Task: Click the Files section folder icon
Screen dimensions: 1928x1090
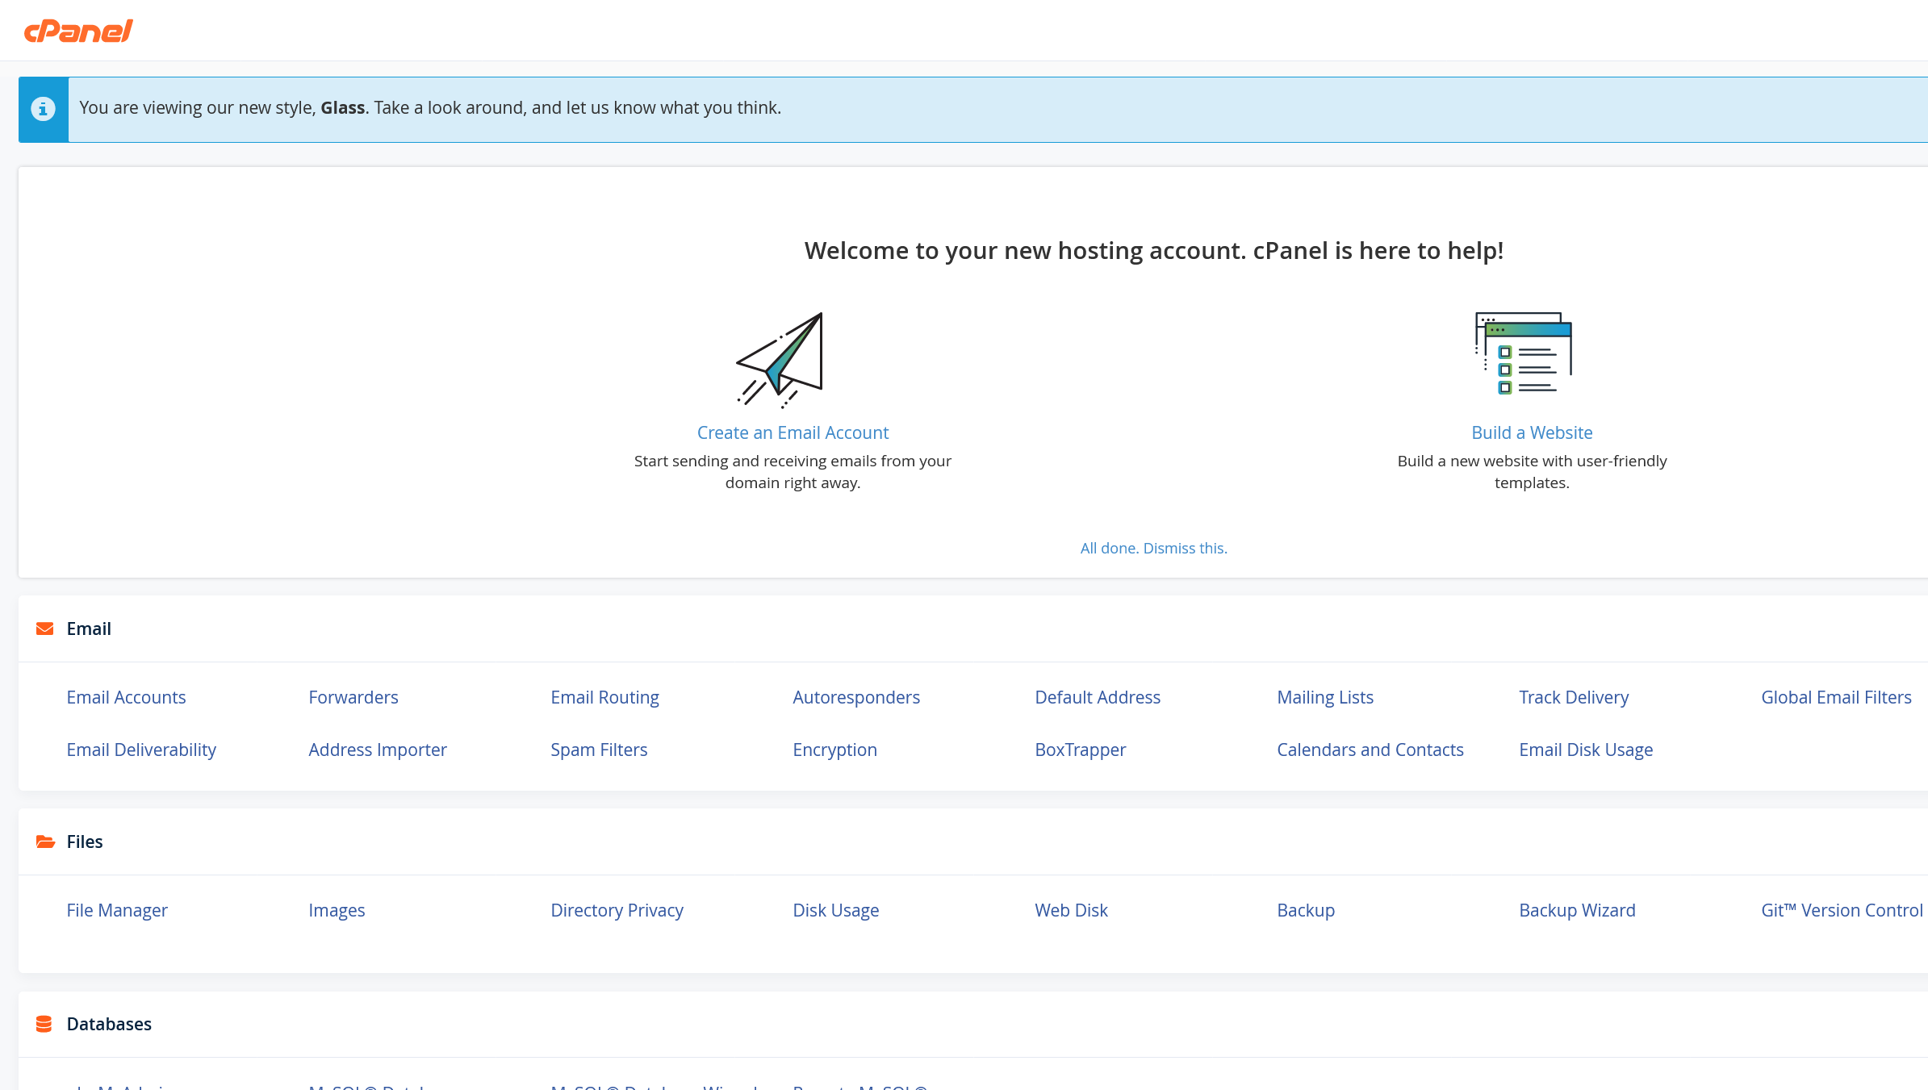Action: click(x=45, y=842)
